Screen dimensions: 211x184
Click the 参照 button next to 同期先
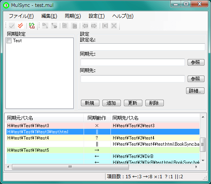coord(196,79)
